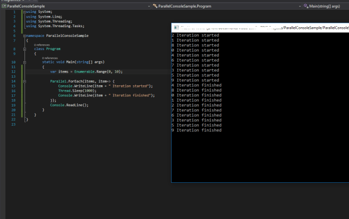
Task: Click the method icon beside Main(string[] args)
Action: (306, 6)
